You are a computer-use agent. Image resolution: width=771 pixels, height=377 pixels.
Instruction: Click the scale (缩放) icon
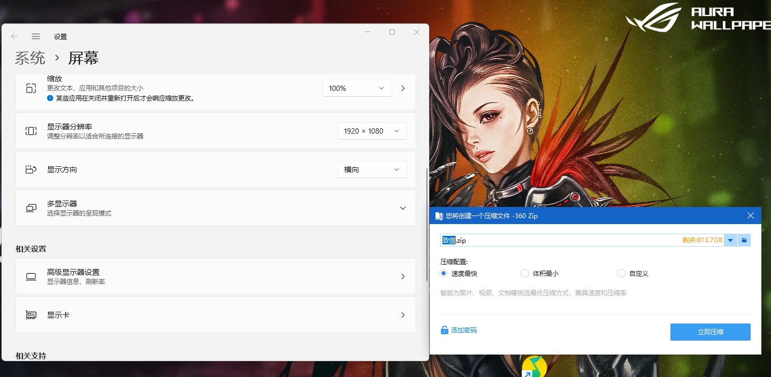pyautogui.click(x=31, y=88)
